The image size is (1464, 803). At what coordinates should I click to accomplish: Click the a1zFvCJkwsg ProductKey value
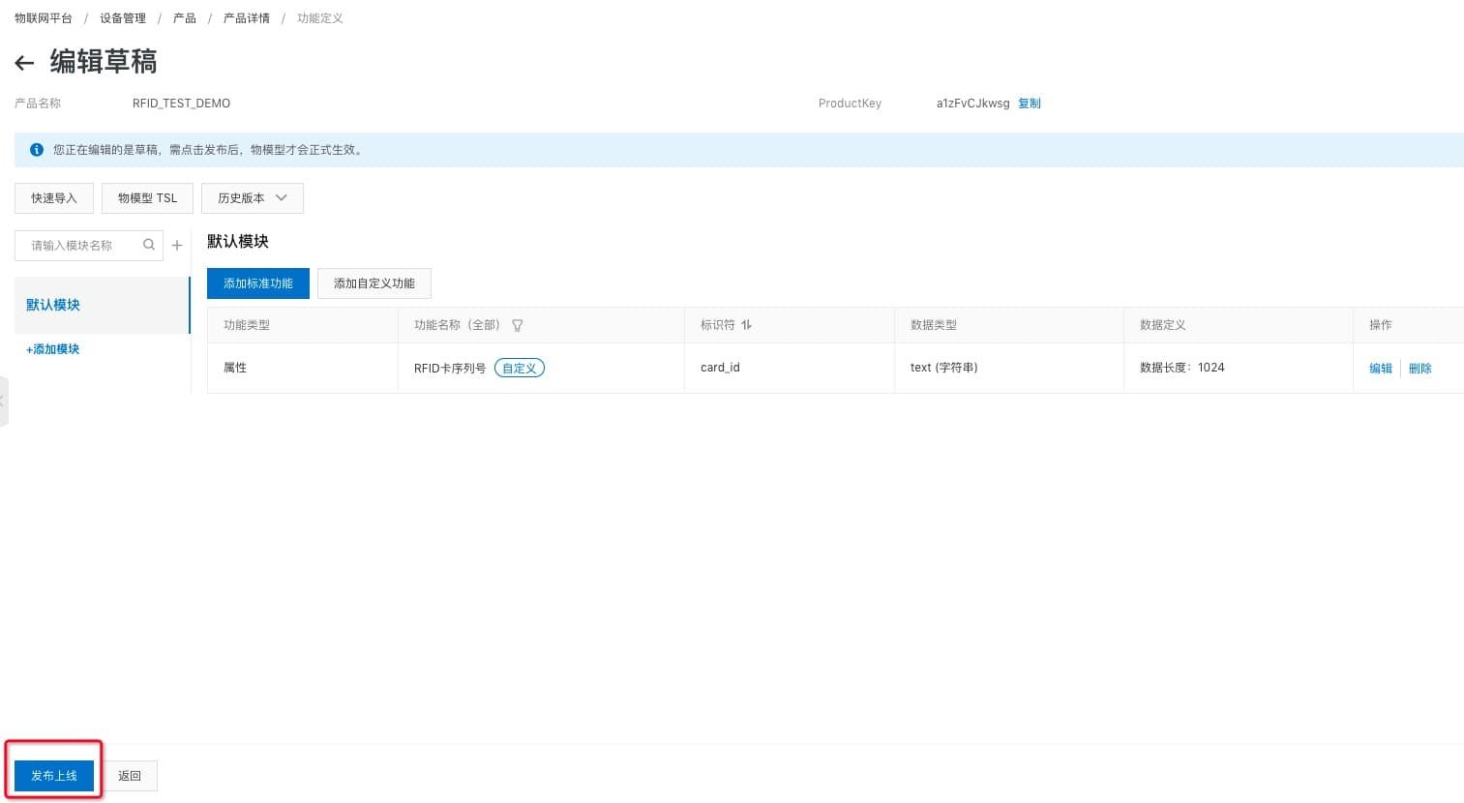[x=972, y=104]
